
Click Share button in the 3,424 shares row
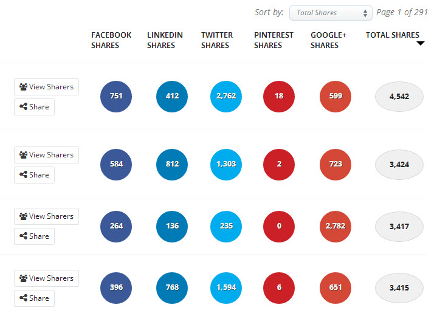(34, 175)
